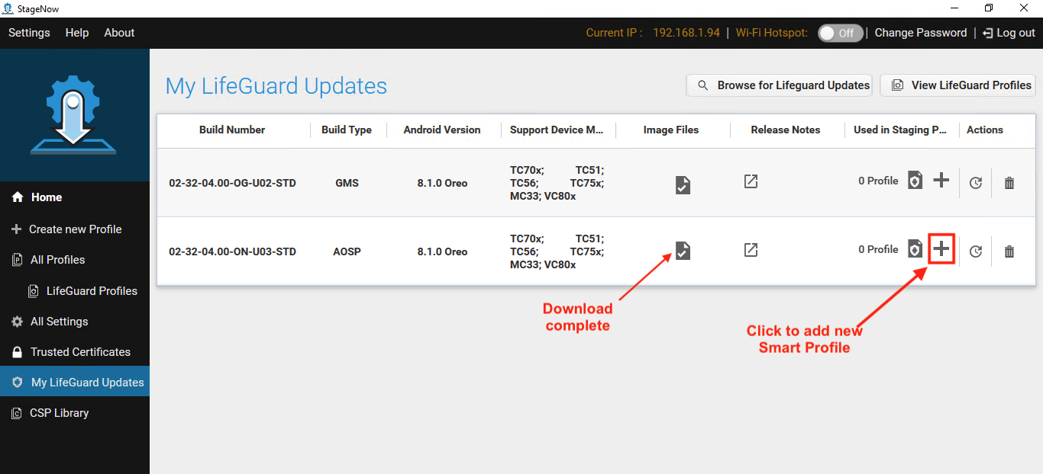Refresh the GMS build update

click(x=975, y=183)
